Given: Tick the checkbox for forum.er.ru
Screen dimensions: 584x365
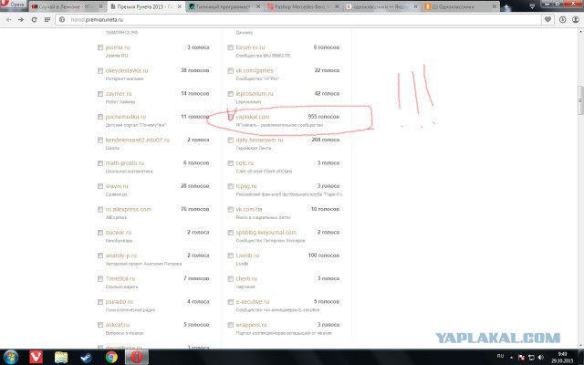Looking at the screenshot, I should point(231,47).
